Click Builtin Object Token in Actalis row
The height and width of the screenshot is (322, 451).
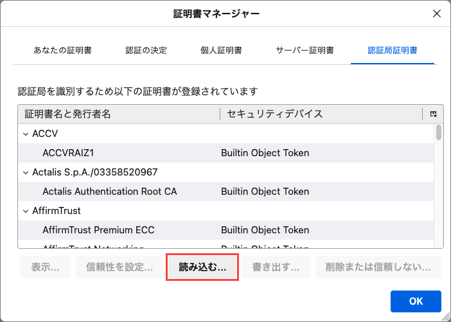pos(265,192)
